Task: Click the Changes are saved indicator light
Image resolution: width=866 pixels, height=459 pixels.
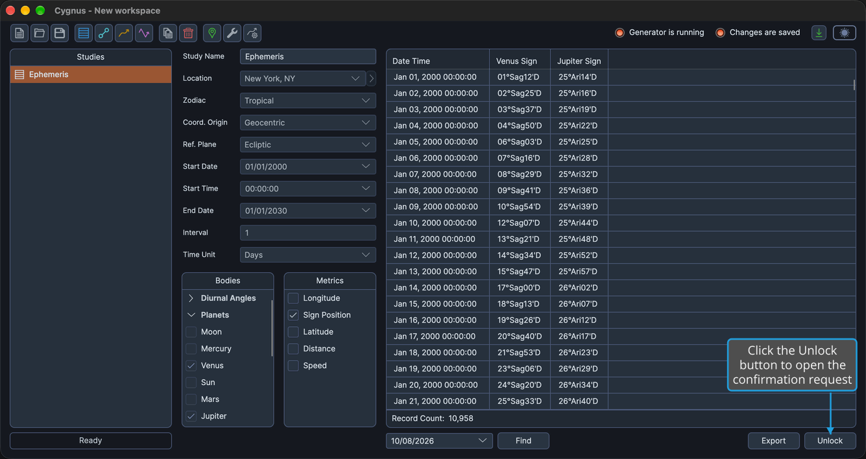Action: click(720, 32)
